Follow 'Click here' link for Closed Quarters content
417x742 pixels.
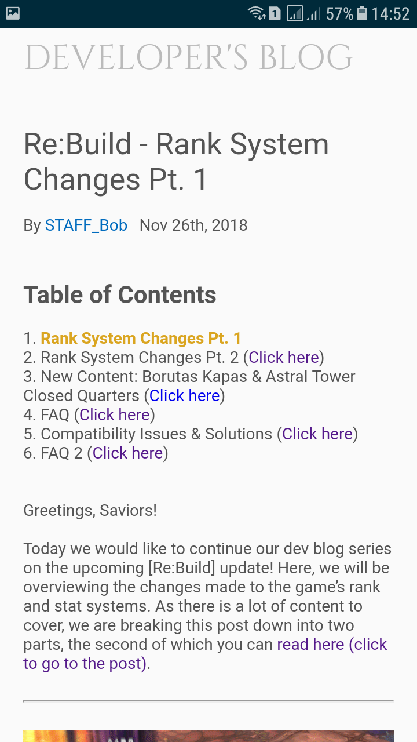pyautogui.click(x=184, y=395)
